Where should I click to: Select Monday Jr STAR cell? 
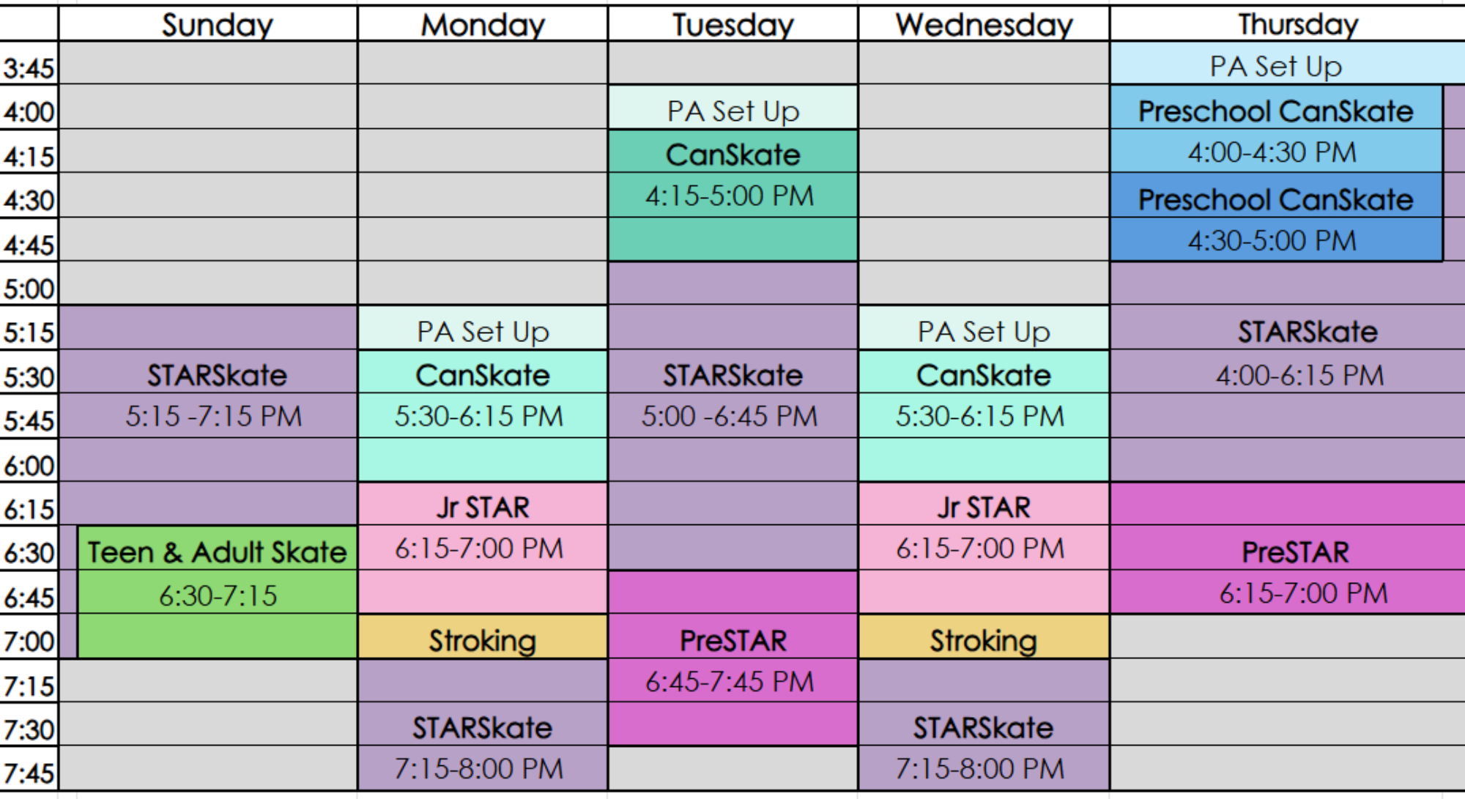click(483, 548)
